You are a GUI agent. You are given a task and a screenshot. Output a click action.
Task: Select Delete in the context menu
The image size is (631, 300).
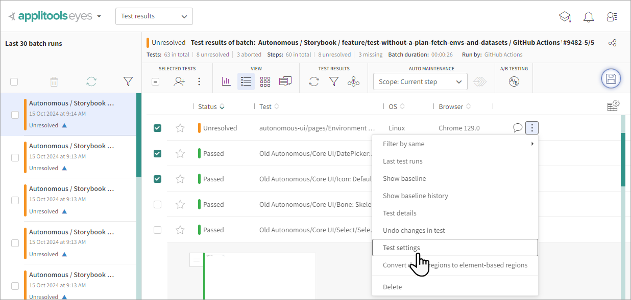click(x=392, y=287)
